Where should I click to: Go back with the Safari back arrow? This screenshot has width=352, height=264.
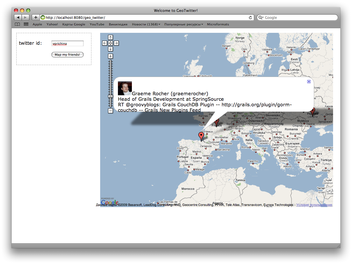click(x=18, y=17)
